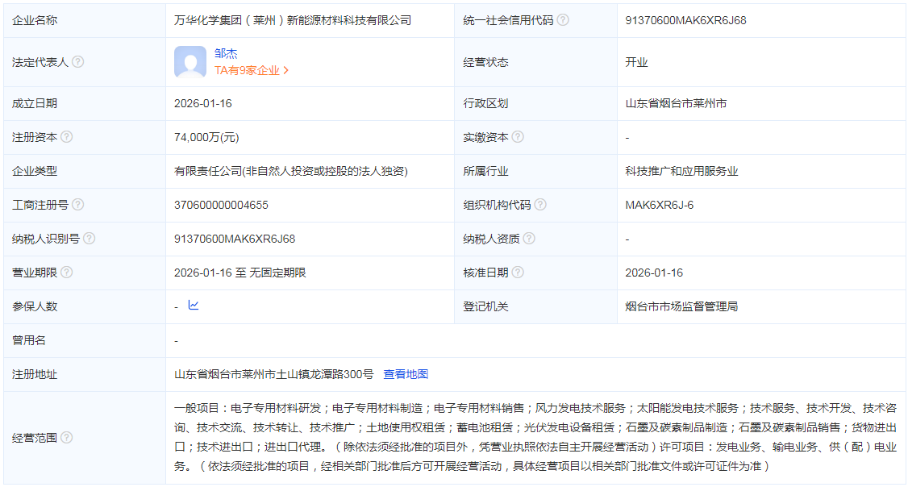Viewport: 908px width, 487px height.
Task: Click help icon beside 统一社会信用代码
Action: click(563, 20)
